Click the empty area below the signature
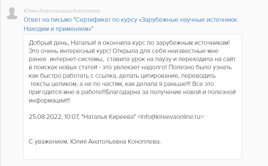This screenshot has height=166, width=268. point(132,152)
